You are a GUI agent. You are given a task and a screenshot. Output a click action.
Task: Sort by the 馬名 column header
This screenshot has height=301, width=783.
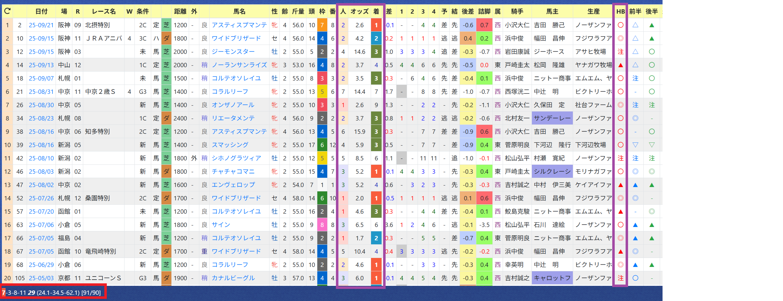click(239, 11)
